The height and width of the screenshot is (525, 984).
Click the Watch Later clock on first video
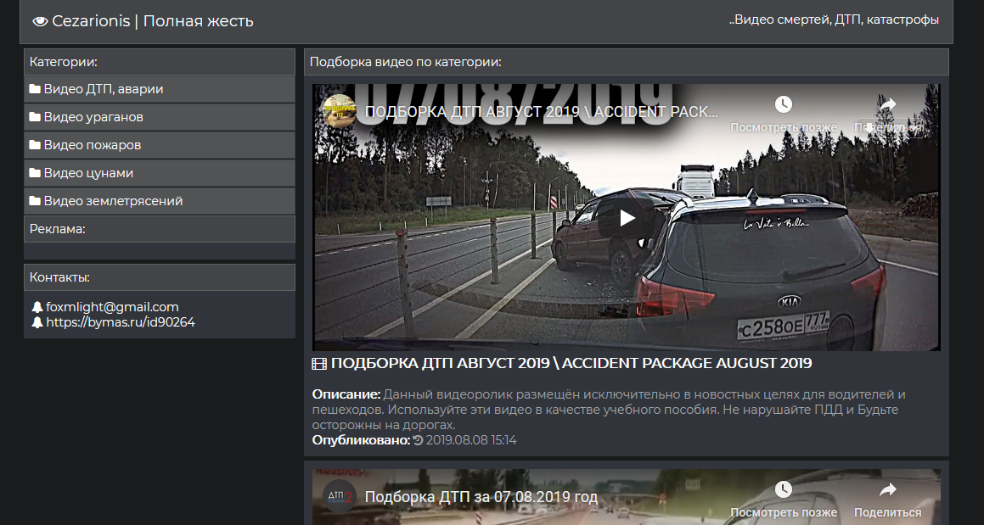tap(783, 104)
